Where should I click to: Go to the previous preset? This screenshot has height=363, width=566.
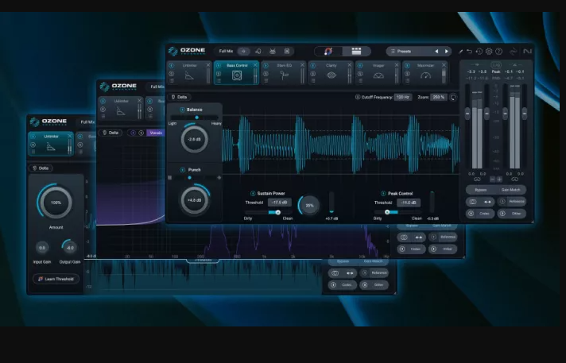(x=436, y=52)
